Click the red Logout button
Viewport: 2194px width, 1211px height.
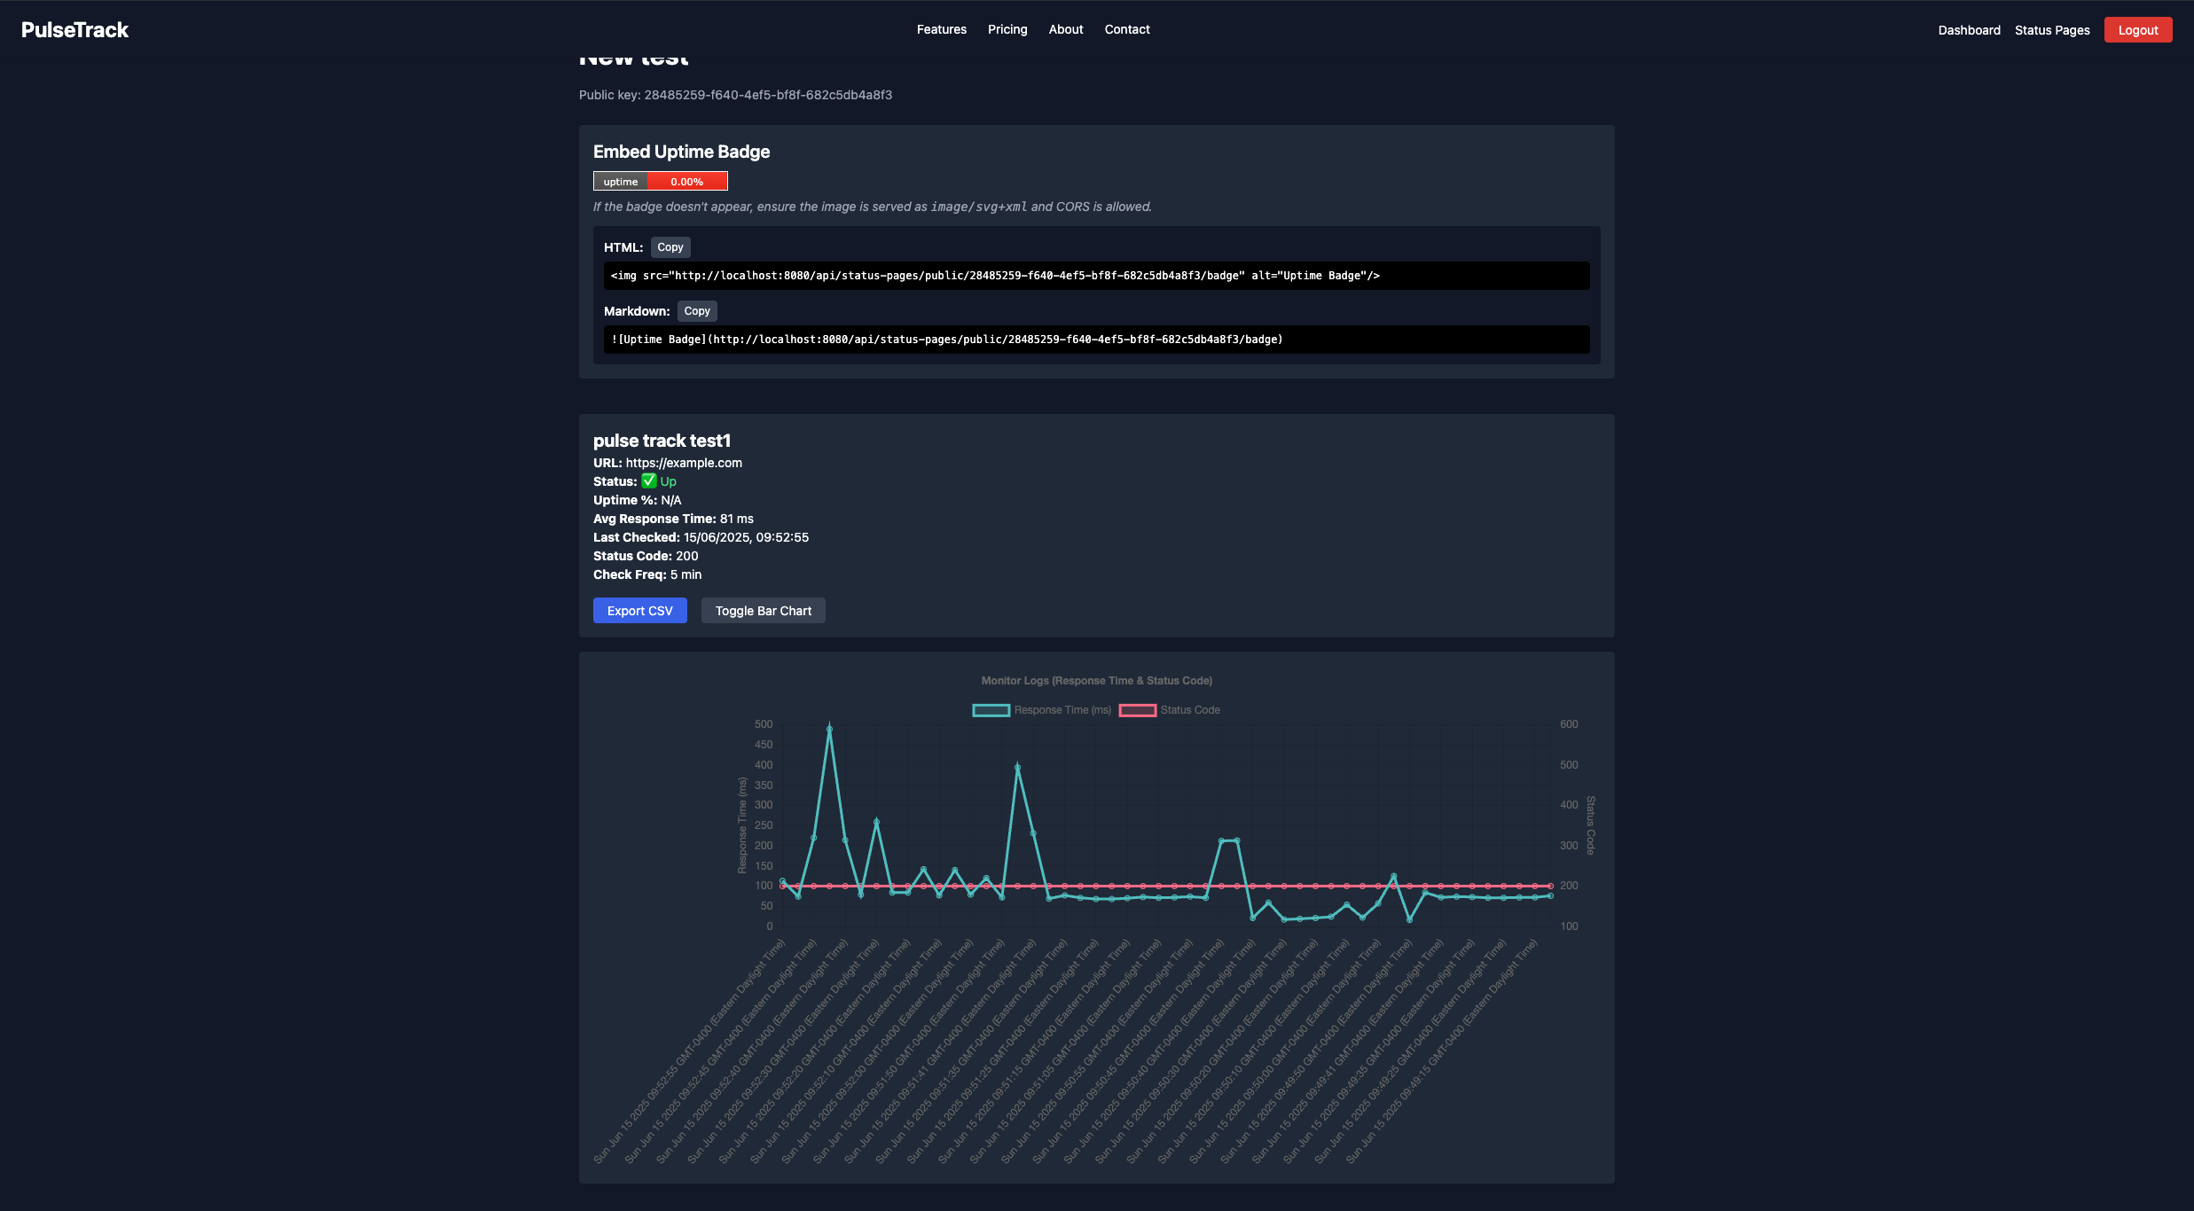[x=2138, y=30]
